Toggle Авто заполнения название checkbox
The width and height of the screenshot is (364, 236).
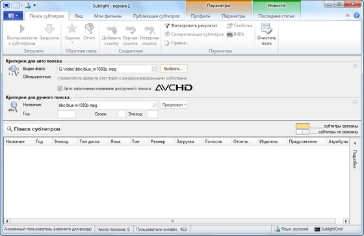coord(60,88)
